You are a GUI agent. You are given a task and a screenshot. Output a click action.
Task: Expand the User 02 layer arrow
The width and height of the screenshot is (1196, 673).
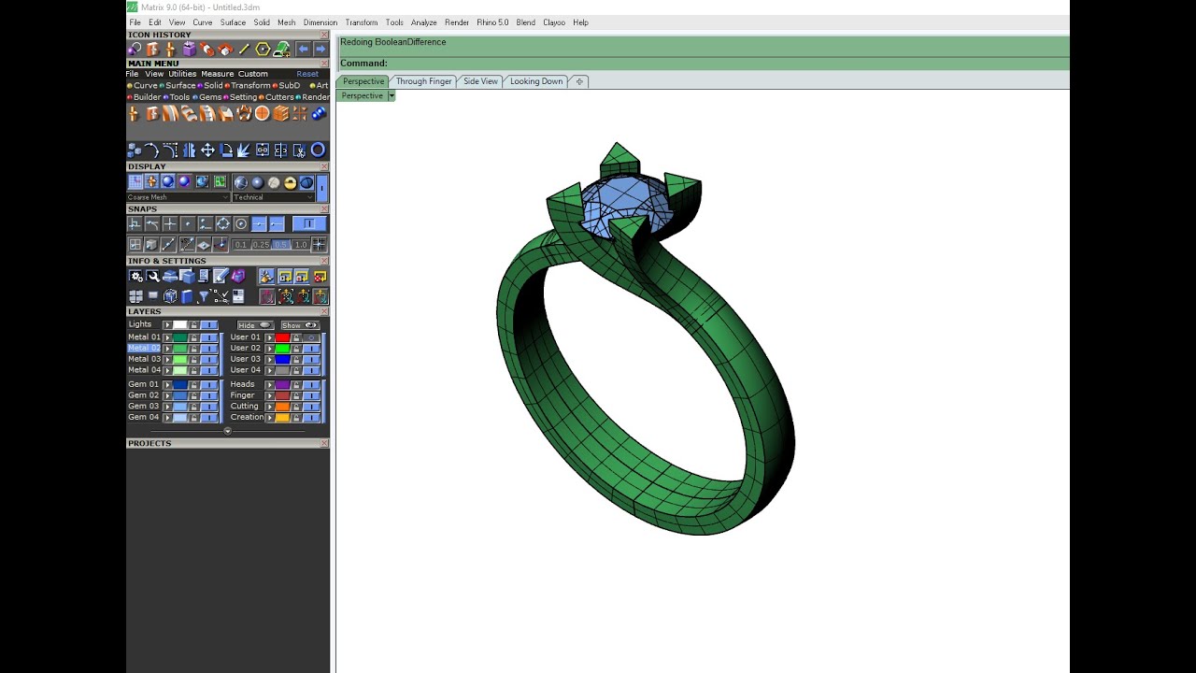coord(270,349)
